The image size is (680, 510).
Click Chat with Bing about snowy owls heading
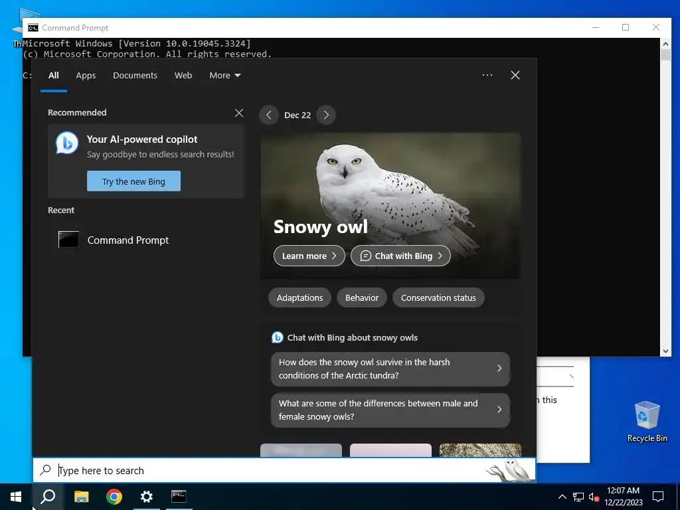coord(352,338)
